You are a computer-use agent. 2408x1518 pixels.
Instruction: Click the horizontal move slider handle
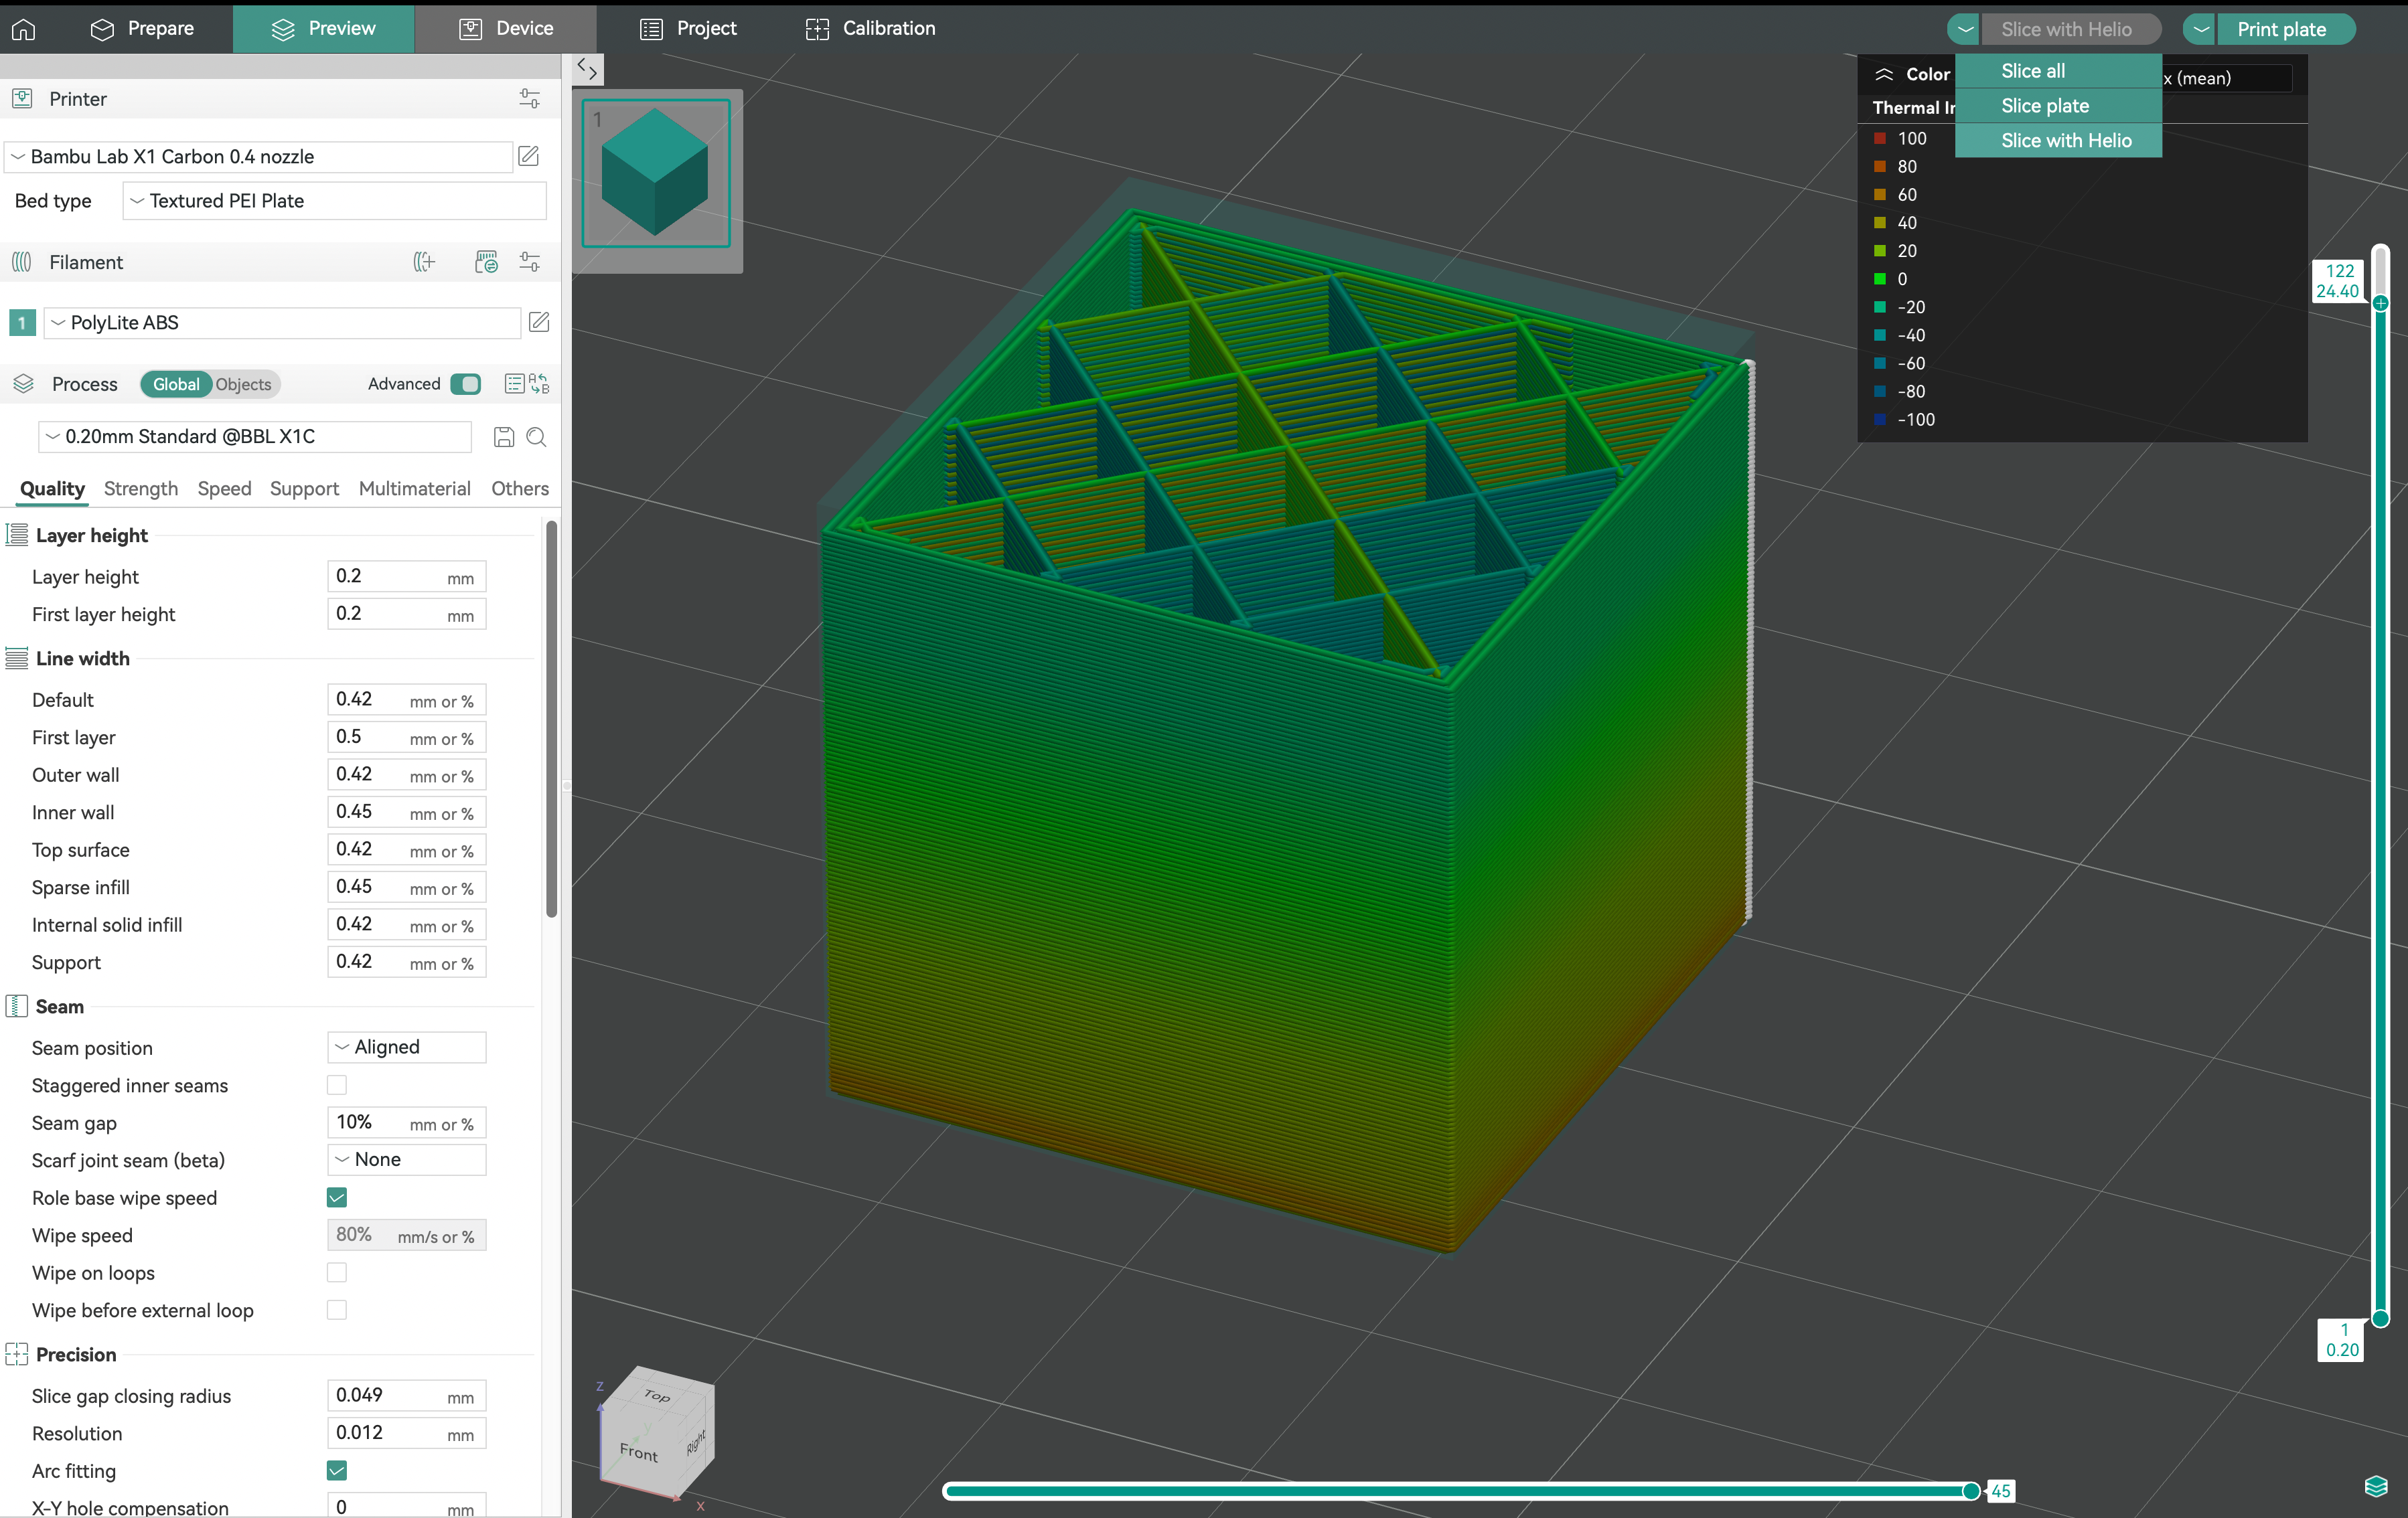[1971, 1491]
